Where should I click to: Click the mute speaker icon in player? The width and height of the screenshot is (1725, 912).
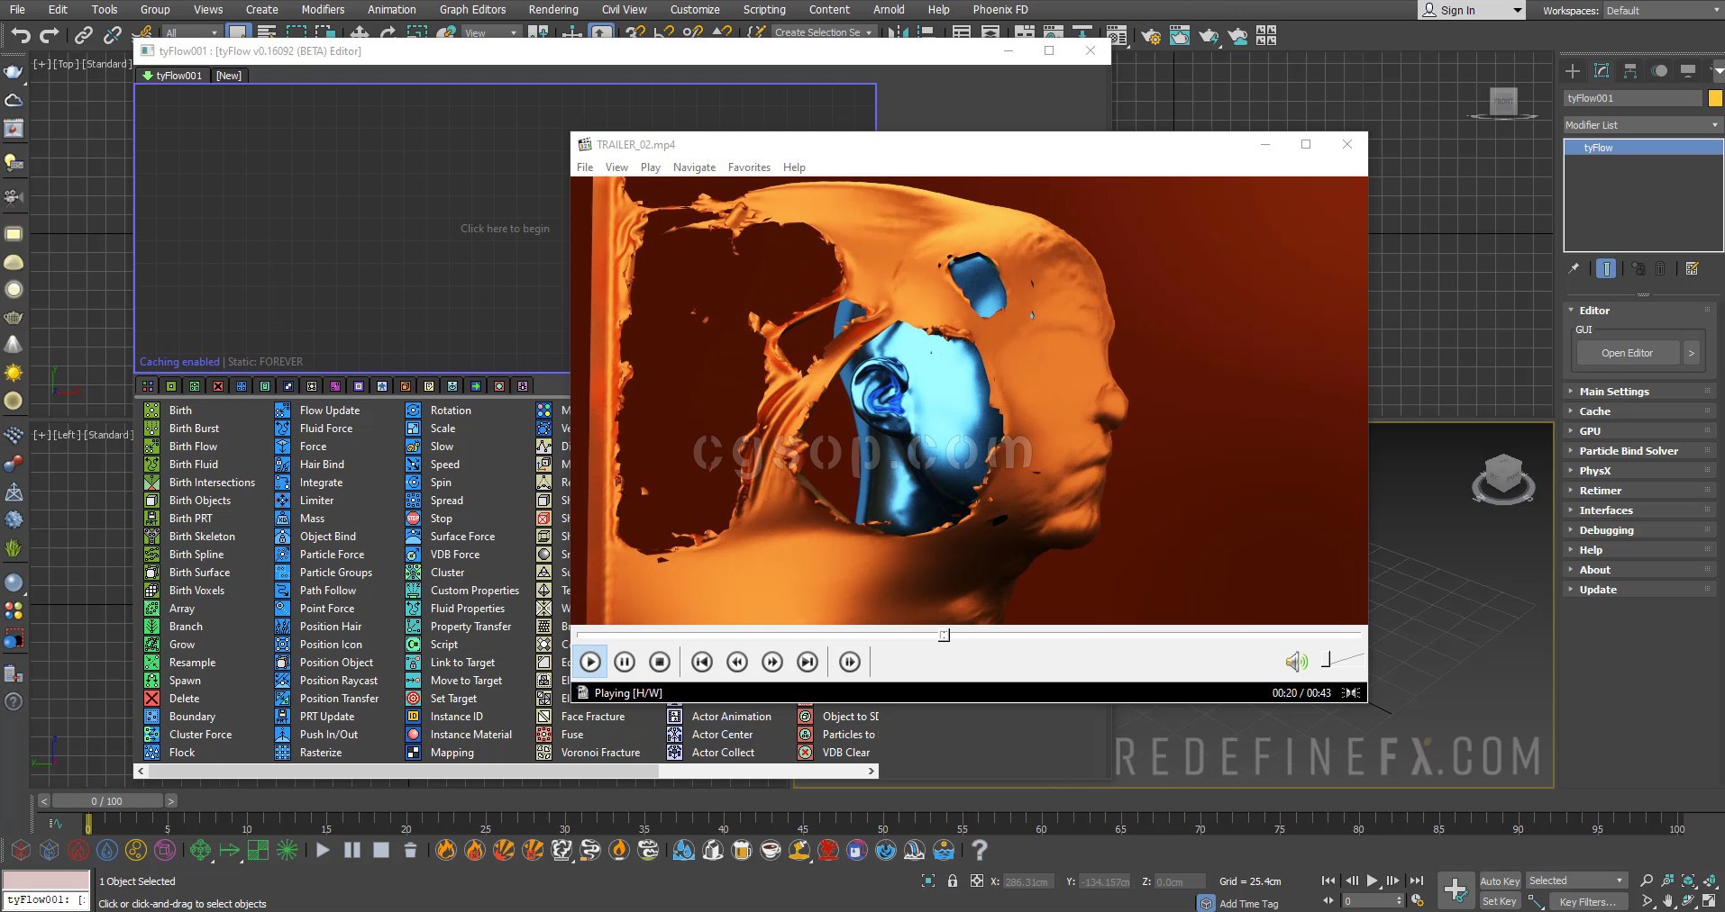1296,662
